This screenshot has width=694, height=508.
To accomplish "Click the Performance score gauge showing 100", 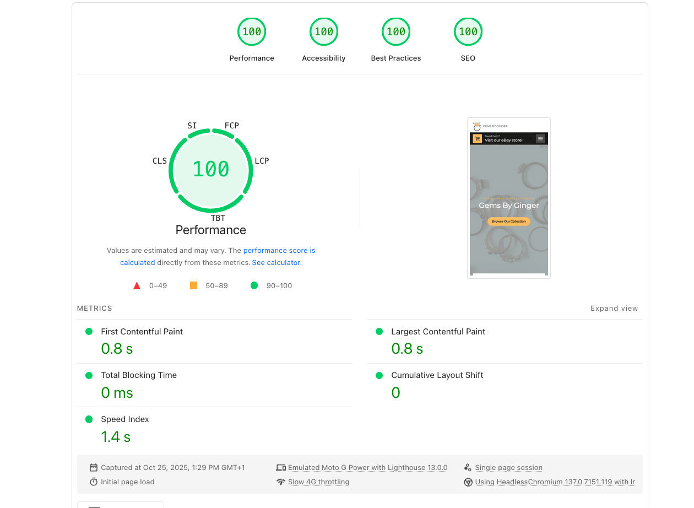I will (x=211, y=170).
